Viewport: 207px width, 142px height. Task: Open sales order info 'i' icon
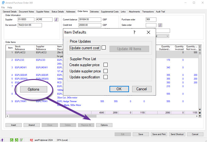coord(160,25)
